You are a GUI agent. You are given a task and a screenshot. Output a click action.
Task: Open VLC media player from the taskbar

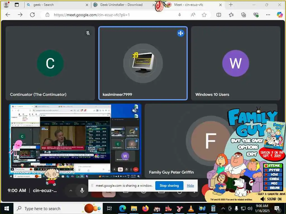[x=191, y=208]
